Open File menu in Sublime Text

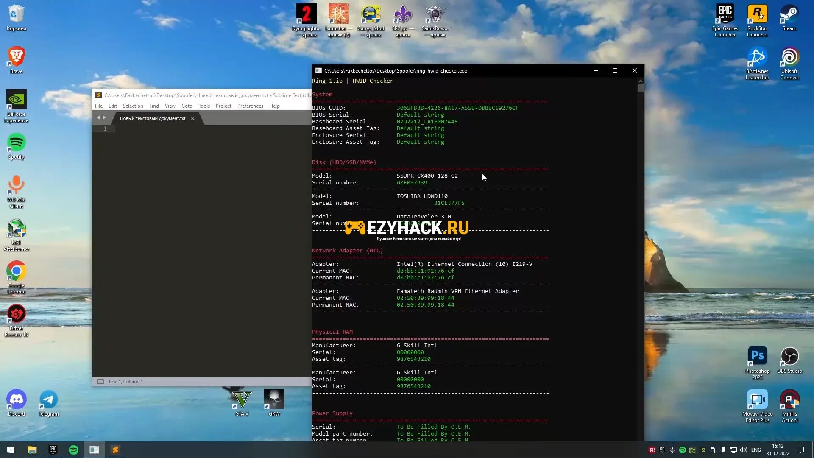pyautogui.click(x=99, y=106)
